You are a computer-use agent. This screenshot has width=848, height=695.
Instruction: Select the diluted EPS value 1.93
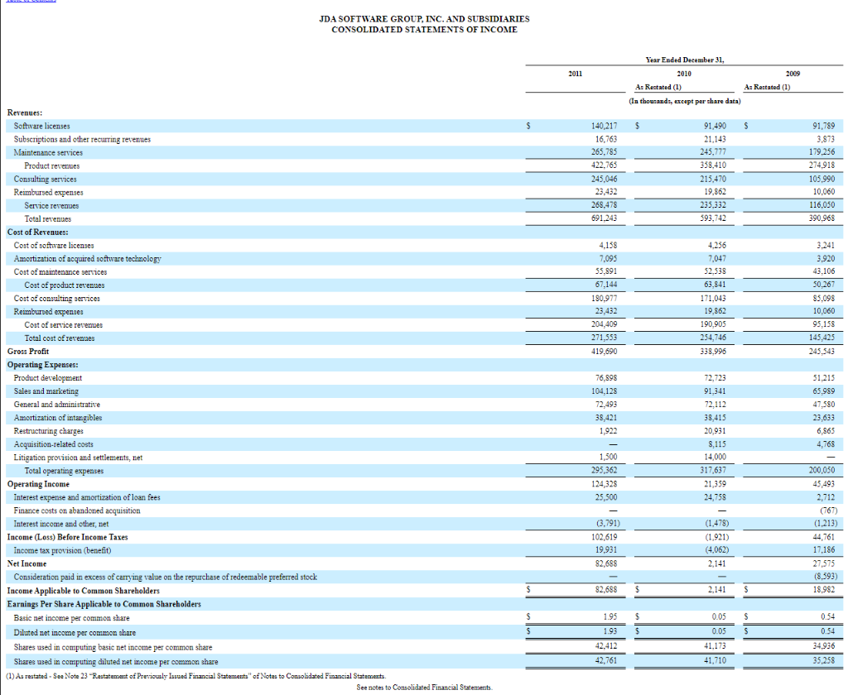pos(610,631)
